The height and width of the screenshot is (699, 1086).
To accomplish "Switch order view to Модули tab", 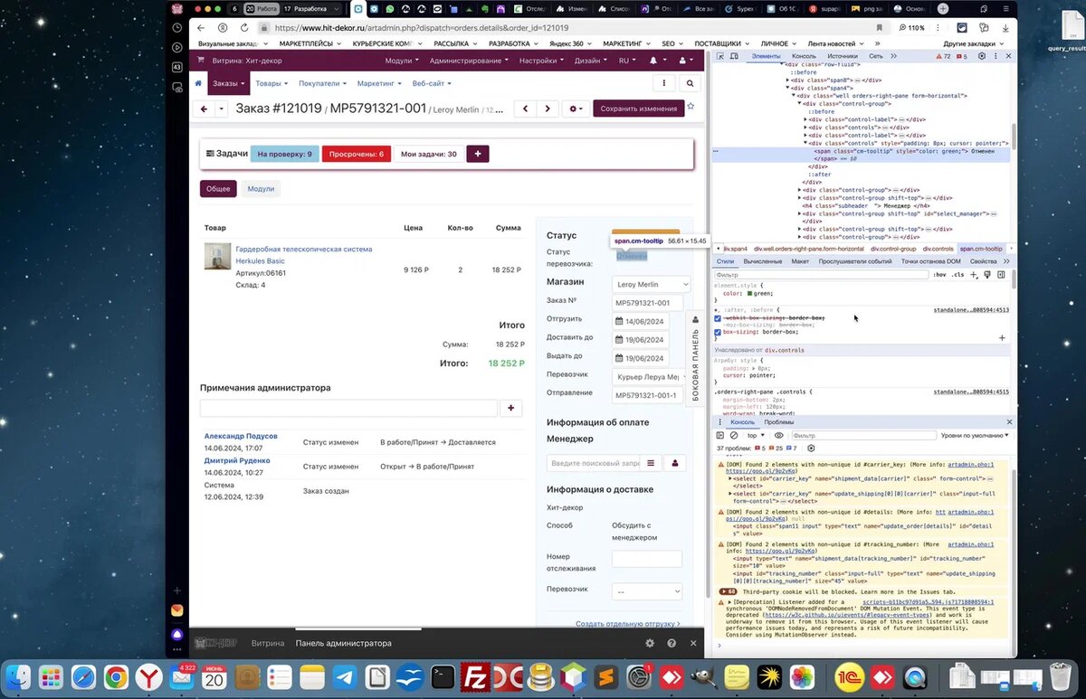I will click(x=261, y=188).
